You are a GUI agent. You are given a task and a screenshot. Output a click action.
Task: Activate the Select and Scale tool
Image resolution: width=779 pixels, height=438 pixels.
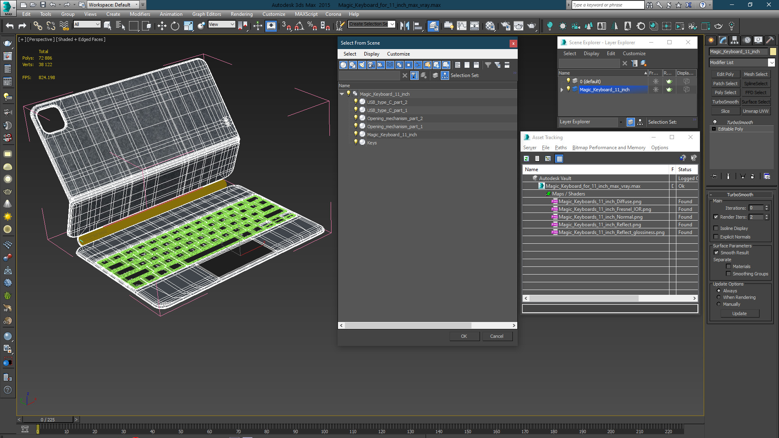point(188,26)
